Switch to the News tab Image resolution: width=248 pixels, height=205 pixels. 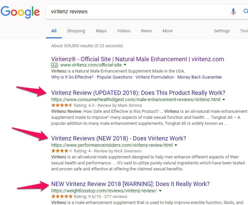point(147,31)
